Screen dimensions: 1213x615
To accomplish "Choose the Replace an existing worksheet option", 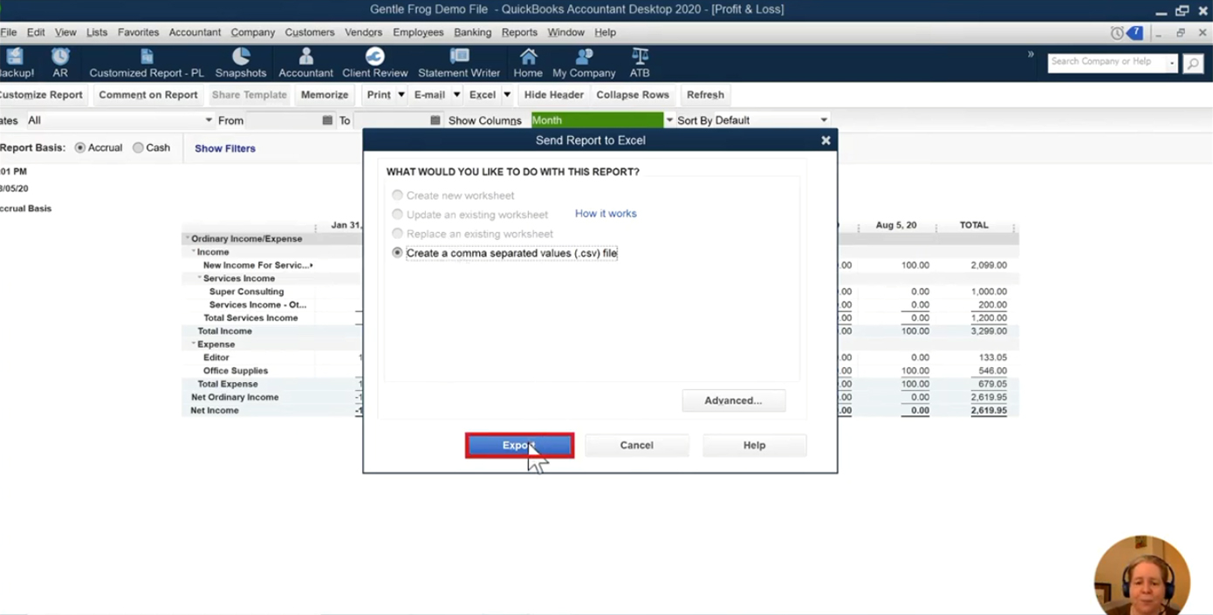I will (x=398, y=234).
